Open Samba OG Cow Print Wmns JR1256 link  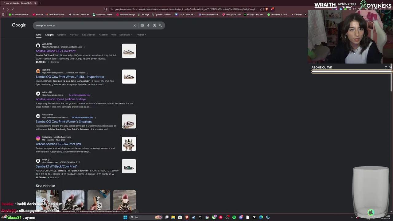point(70,77)
